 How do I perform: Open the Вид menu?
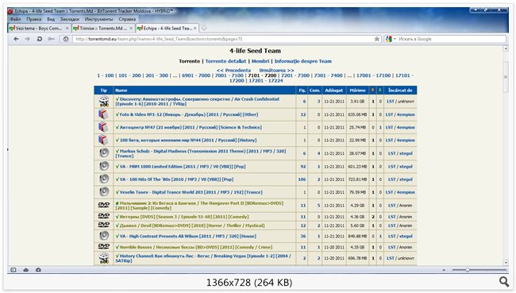pos(51,19)
